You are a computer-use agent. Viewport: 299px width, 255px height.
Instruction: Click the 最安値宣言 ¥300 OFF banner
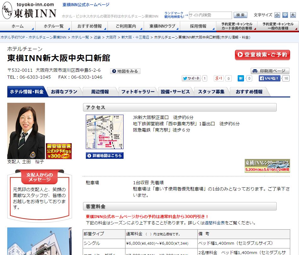(x=59, y=151)
